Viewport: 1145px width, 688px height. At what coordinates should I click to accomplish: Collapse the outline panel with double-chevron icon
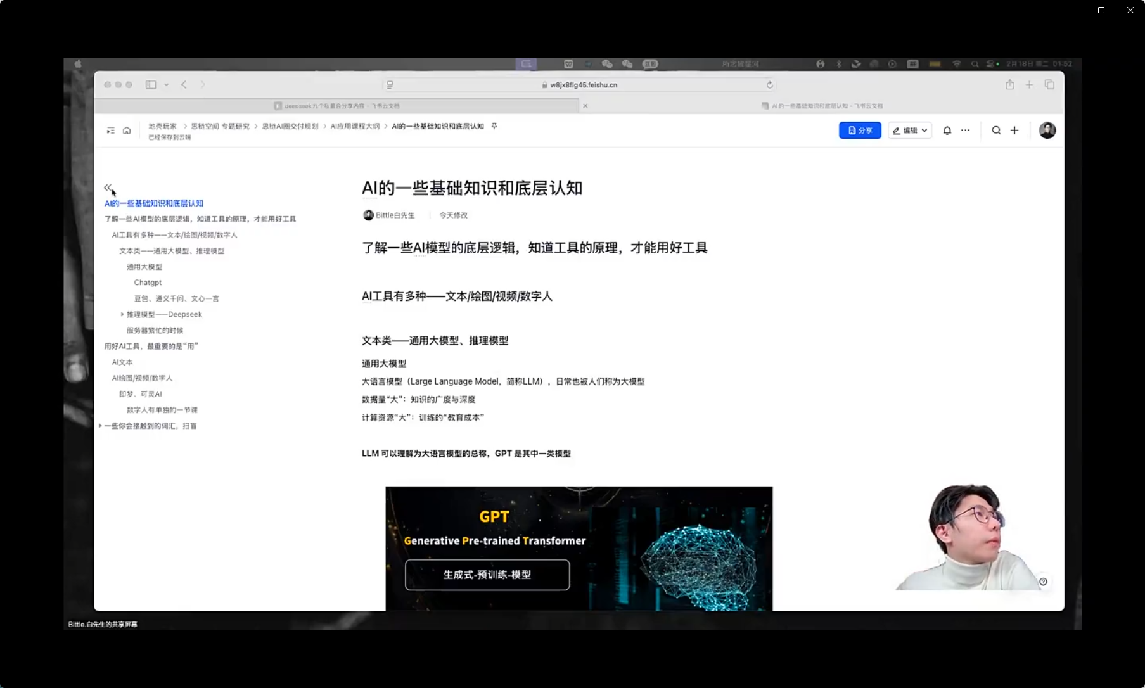pyautogui.click(x=108, y=188)
